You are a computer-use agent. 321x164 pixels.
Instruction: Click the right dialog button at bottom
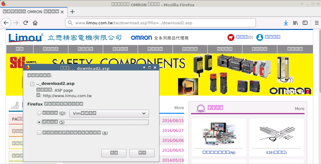point(142,153)
